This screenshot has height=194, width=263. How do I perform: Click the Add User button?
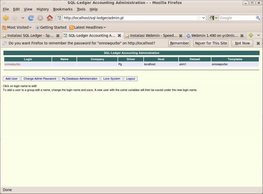click(12, 79)
